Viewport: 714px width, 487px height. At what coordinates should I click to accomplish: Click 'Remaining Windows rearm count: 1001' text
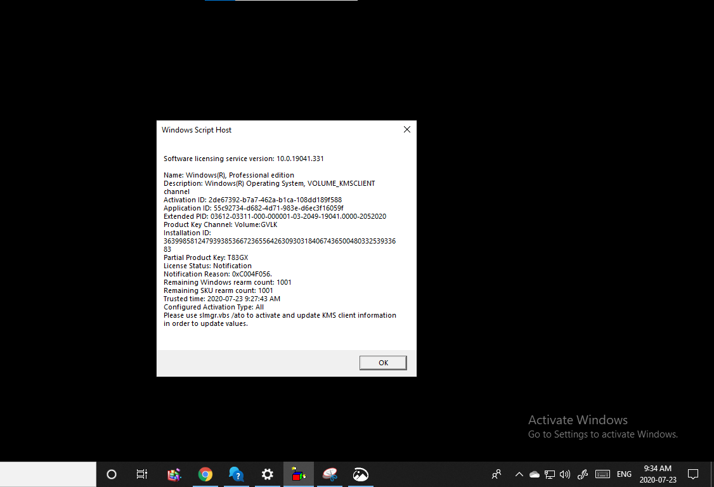pos(227,282)
